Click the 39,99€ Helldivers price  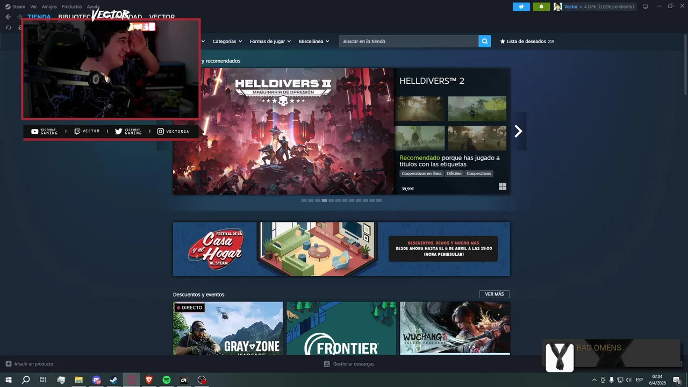407,189
